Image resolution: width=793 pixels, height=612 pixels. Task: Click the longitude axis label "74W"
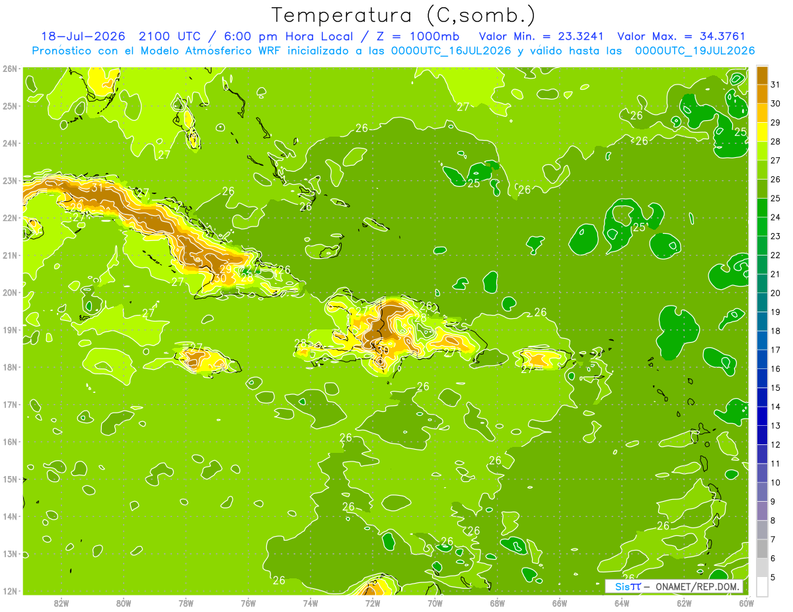(x=311, y=603)
